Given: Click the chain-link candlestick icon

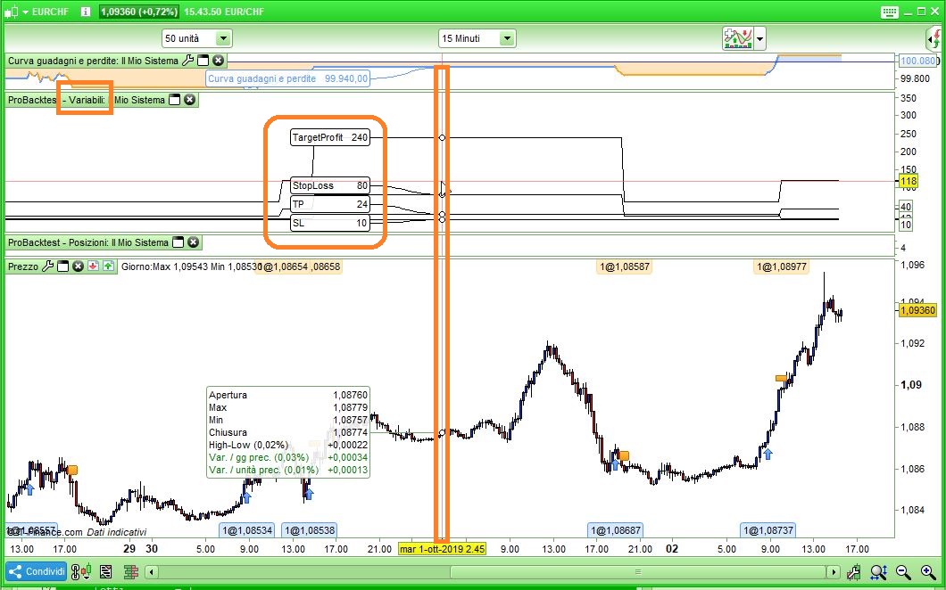Looking at the screenshot, I should click(80, 571).
